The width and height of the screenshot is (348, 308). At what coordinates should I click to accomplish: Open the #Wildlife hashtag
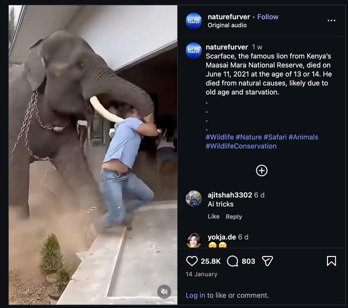tap(219, 137)
